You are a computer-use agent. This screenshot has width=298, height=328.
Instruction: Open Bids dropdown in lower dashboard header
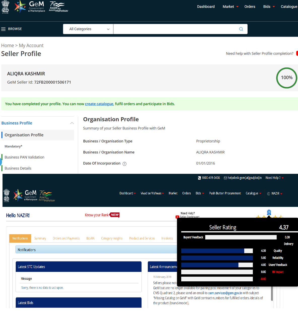200,193
